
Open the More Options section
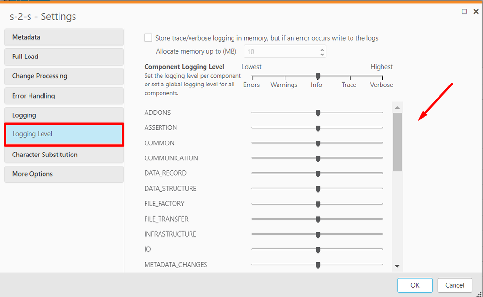[x=64, y=174]
